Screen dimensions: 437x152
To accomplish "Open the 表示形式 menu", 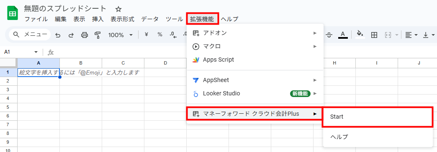I will (x=122, y=19).
